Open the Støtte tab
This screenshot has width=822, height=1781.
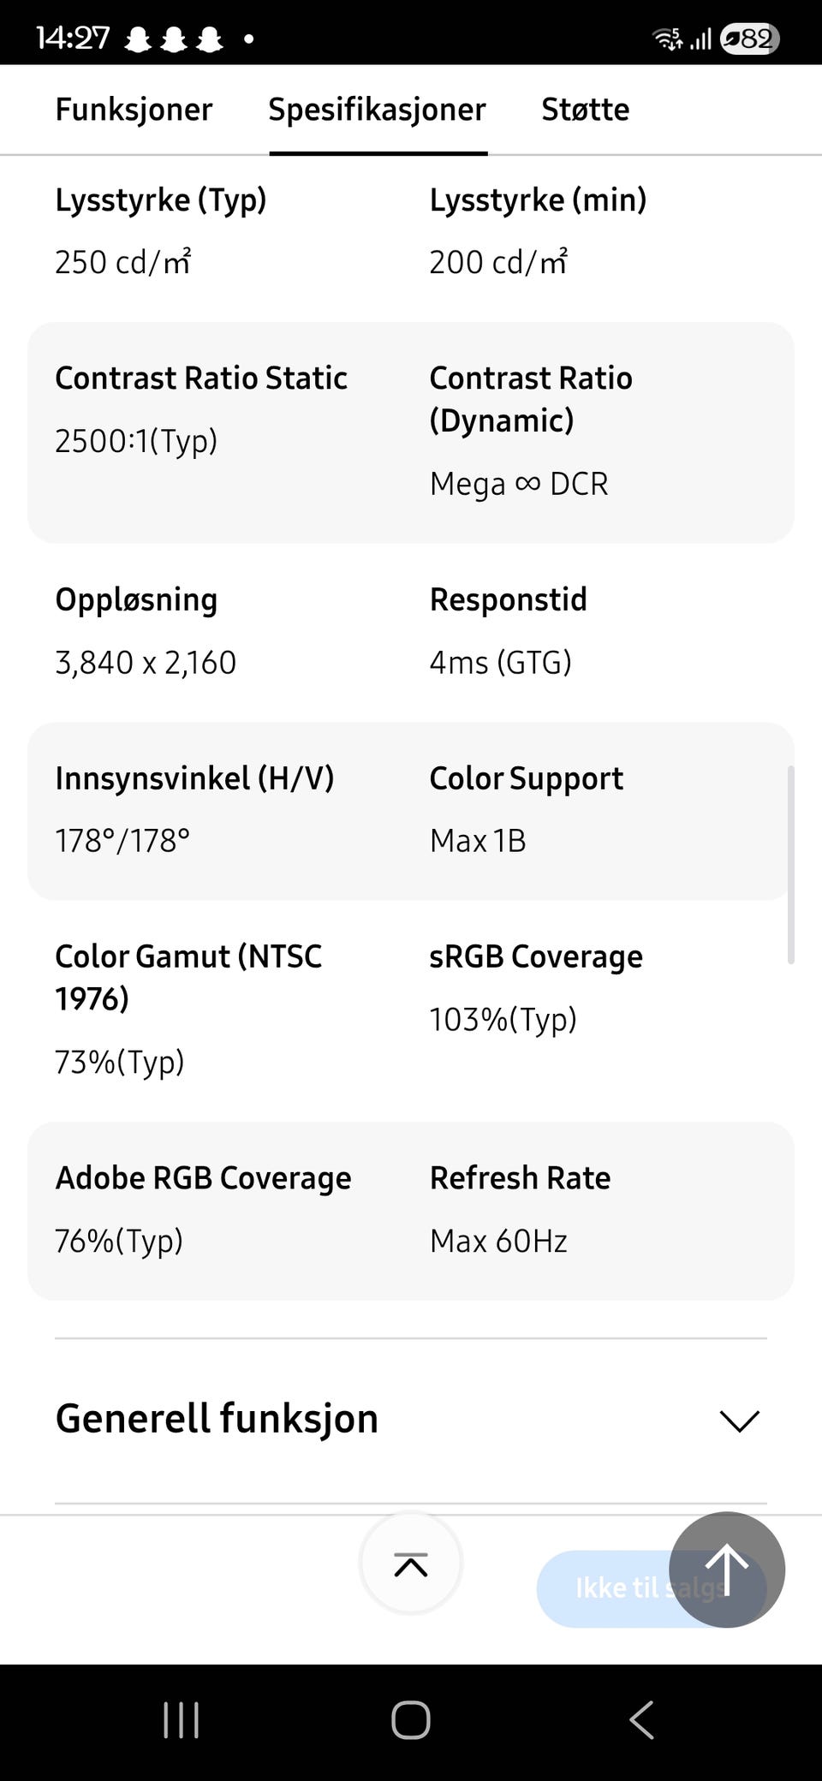pos(585,110)
